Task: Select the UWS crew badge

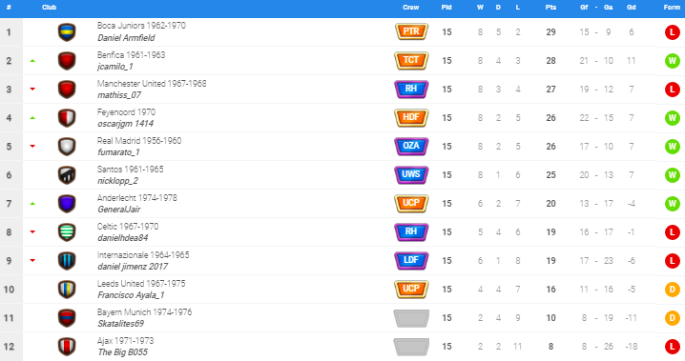Action: [x=411, y=174]
